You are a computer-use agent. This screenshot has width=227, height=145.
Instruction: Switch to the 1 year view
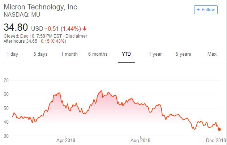(155, 54)
